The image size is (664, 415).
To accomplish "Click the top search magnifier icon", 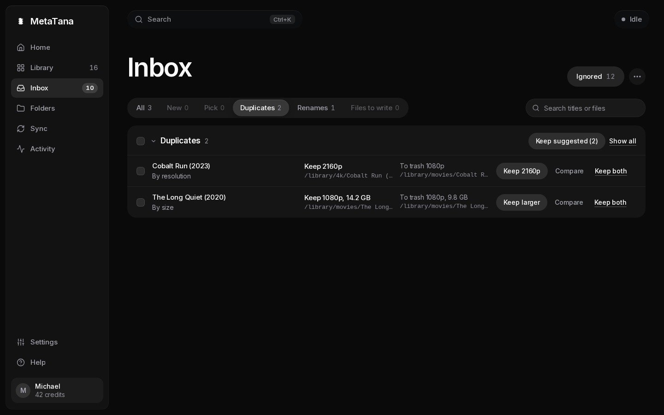I will tap(139, 19).
